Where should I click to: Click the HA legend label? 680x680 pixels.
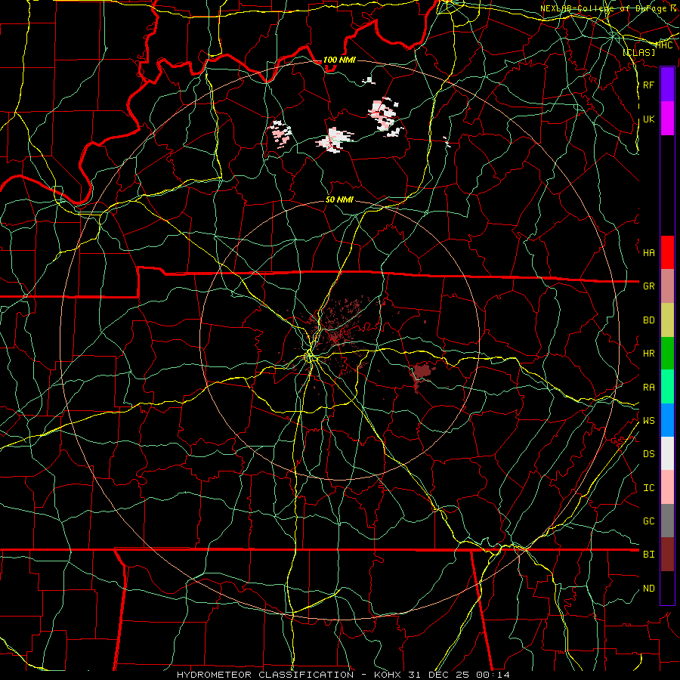pos(648,253)
